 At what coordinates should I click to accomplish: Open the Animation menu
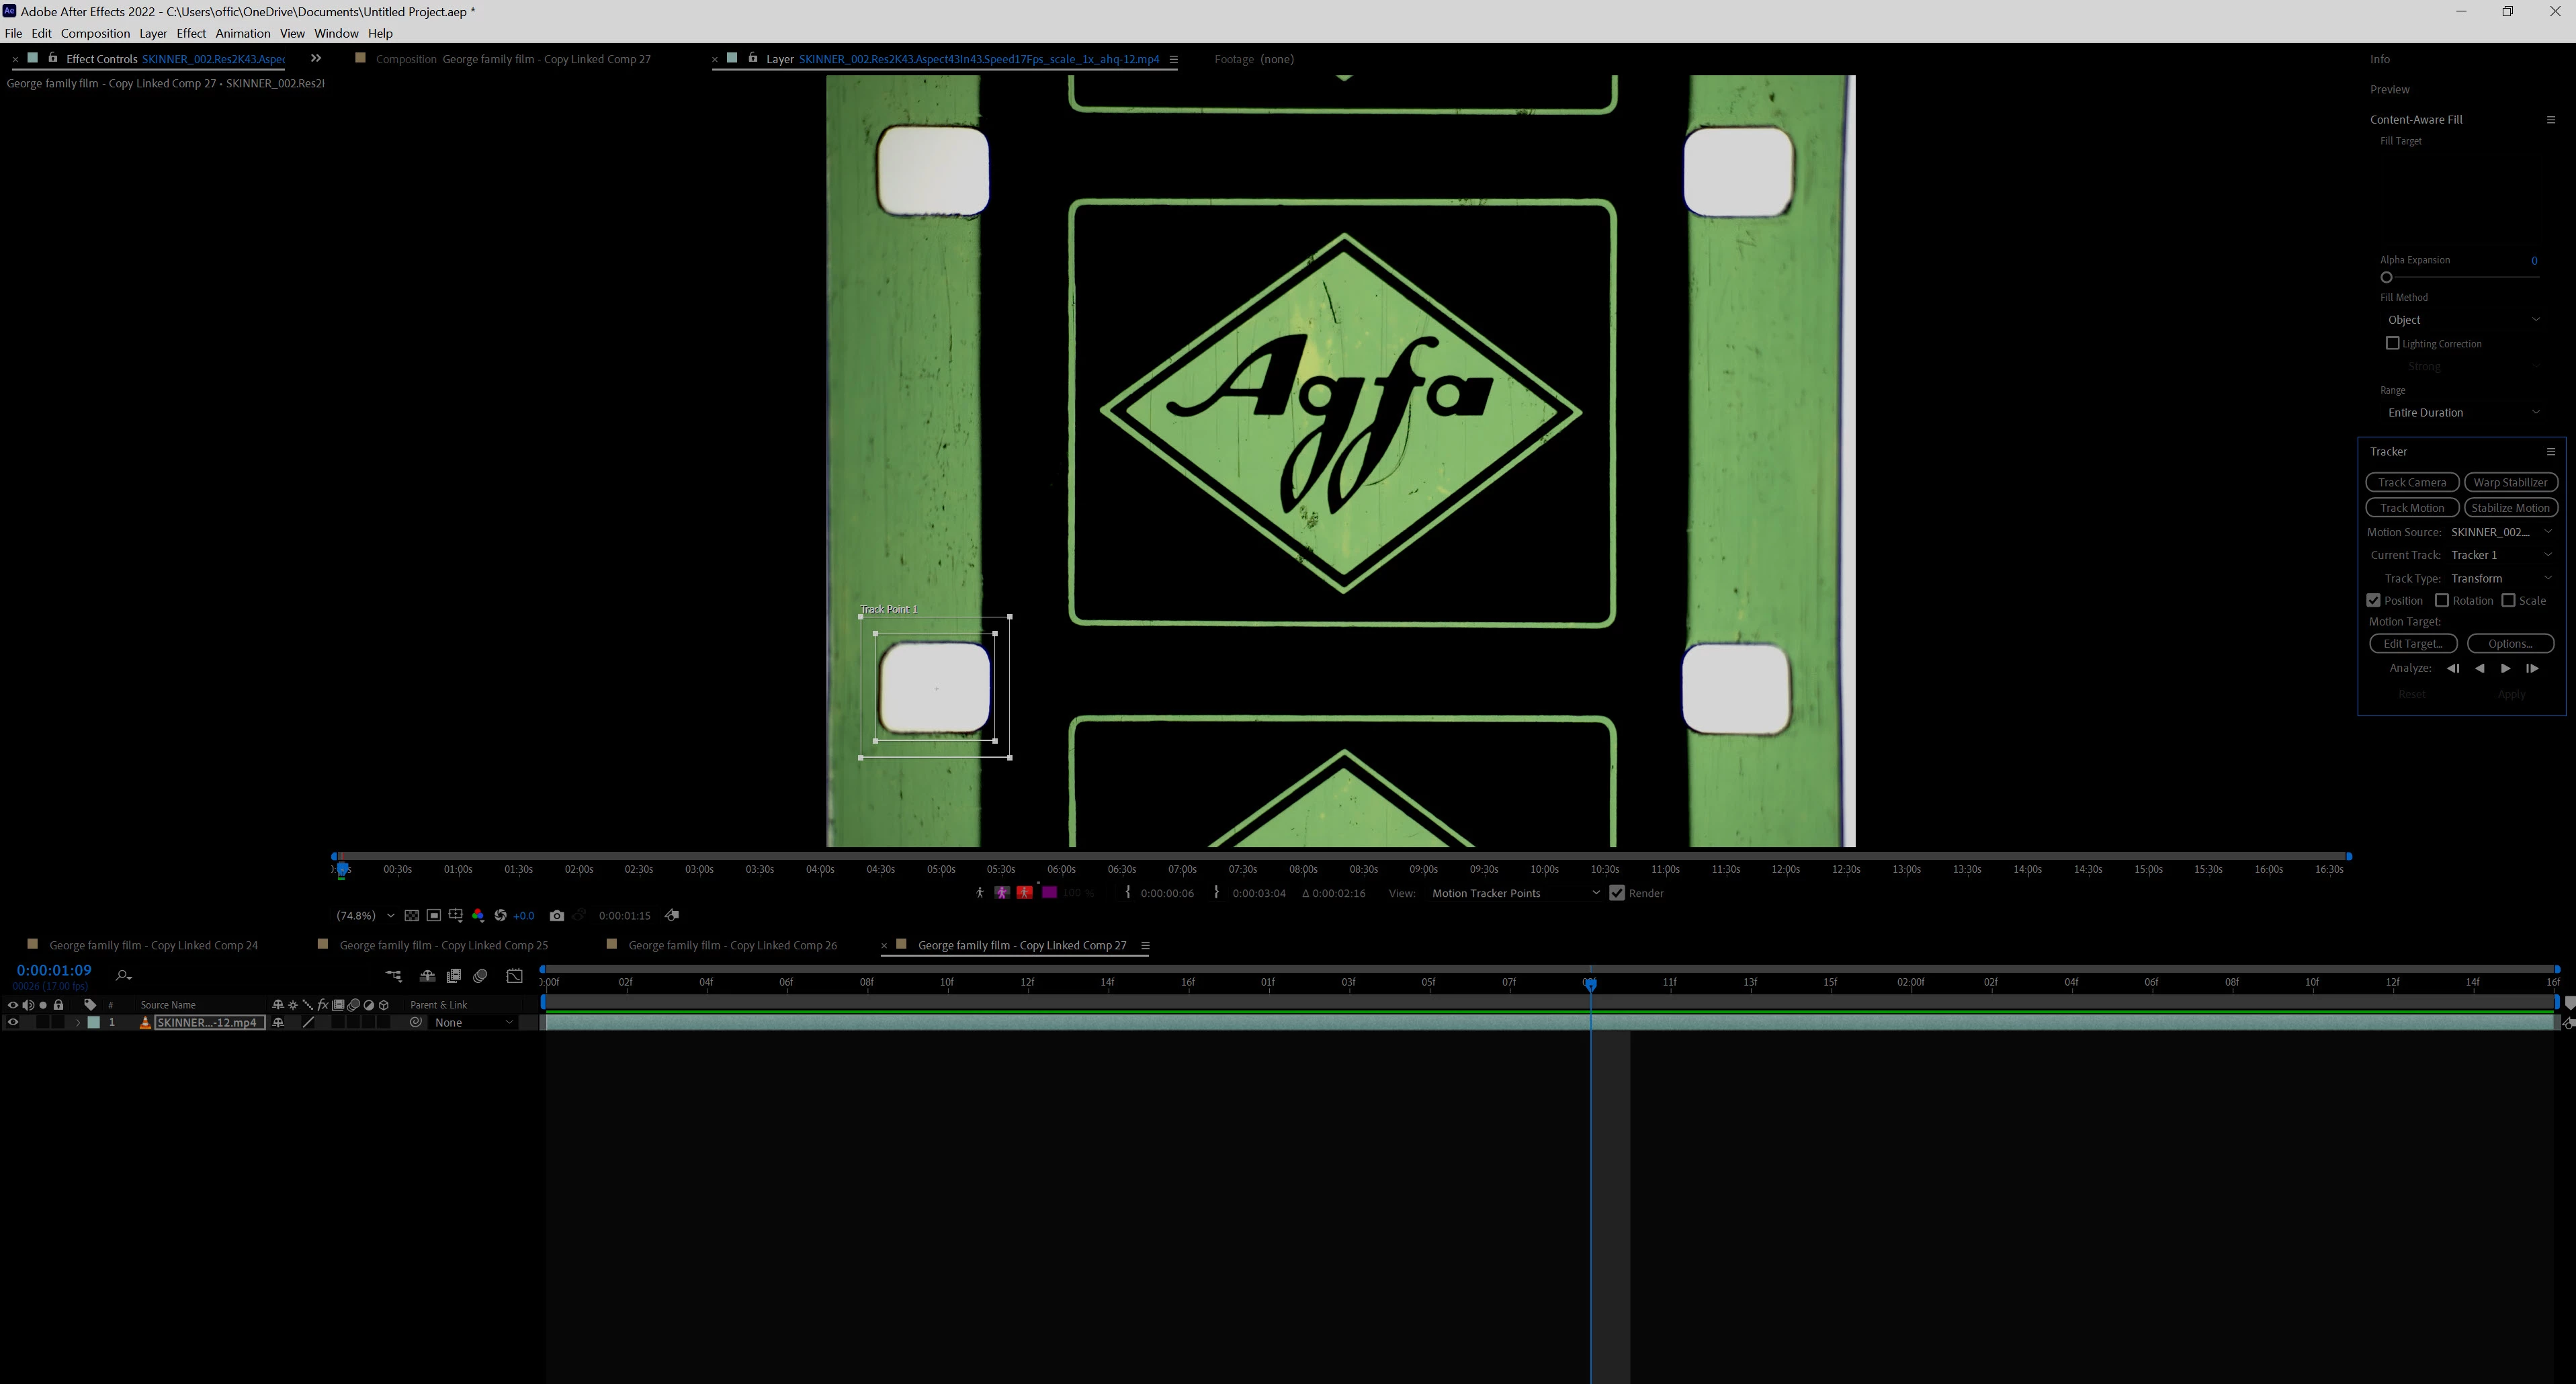[242, 33]
